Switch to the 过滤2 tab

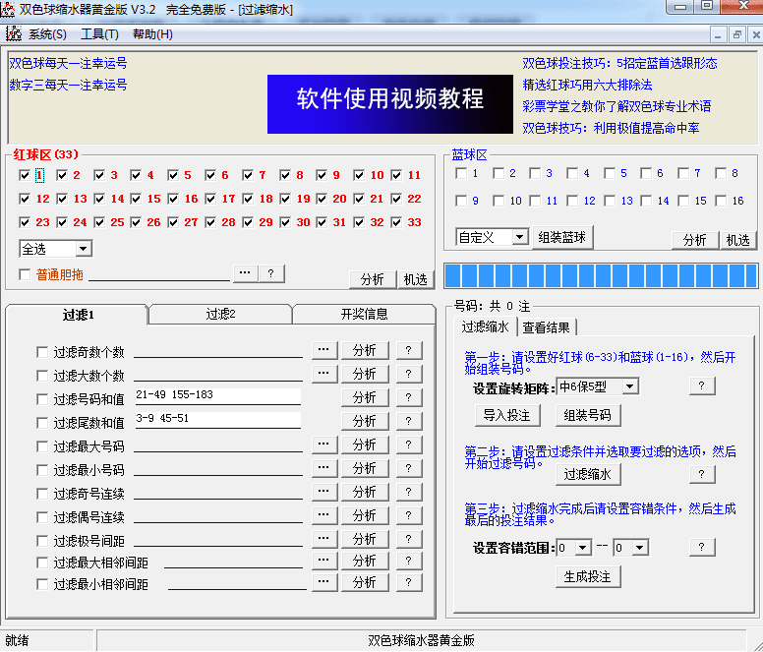(x=220, y=315)
